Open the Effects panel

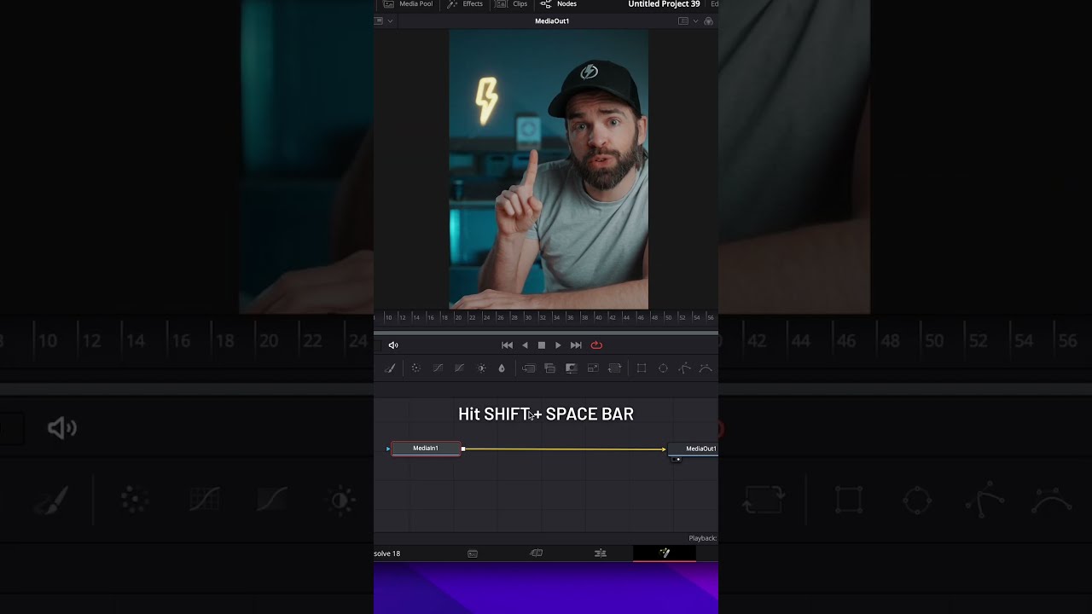(465, 4)
